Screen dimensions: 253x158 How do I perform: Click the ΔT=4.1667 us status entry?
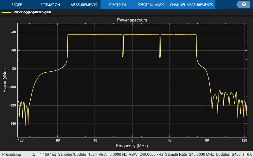click(44, 155)
